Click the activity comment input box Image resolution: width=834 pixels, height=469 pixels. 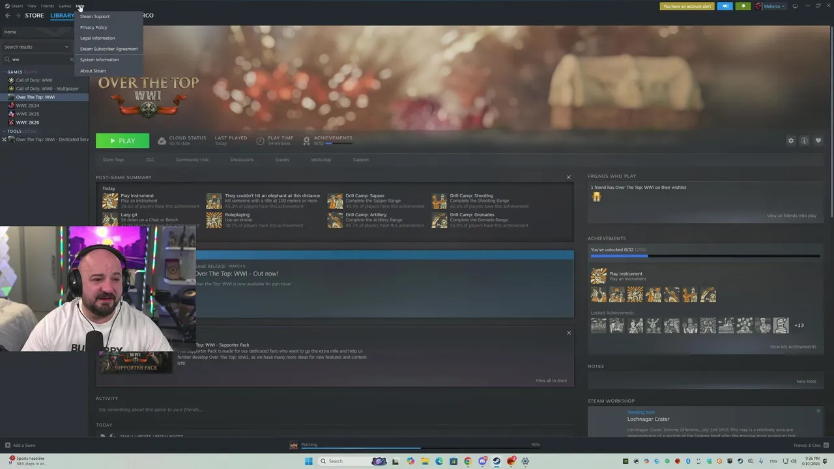(x=335, y=410)
